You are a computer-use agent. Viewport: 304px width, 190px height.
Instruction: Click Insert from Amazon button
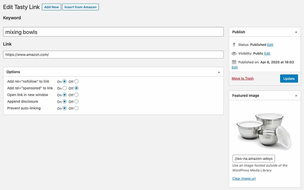click(x=80, y=7)
